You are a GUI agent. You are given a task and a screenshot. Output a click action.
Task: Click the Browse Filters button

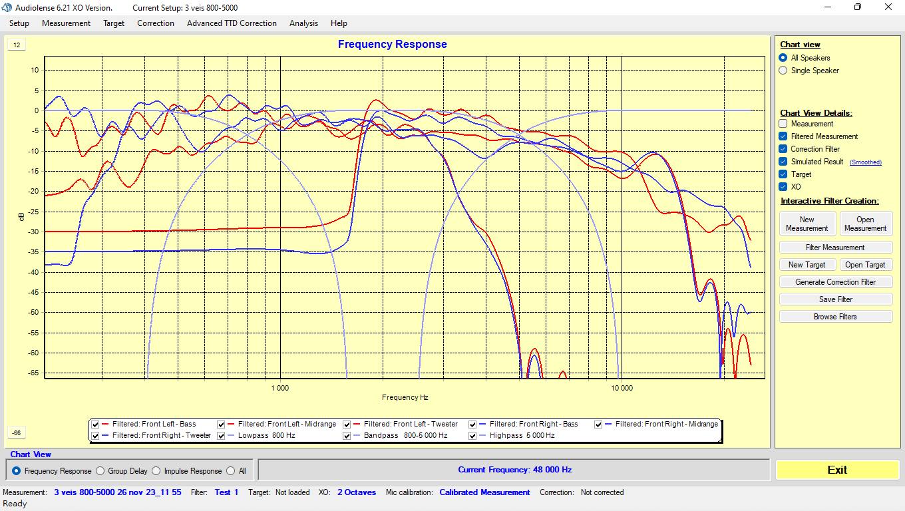point(836,317)
